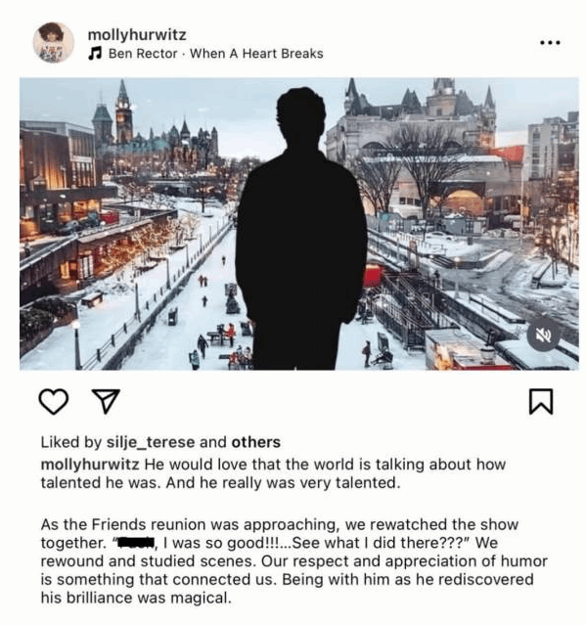Like the post with the heart icon
The width and height of the screenshot is (586, 625).
click(54, 401)
